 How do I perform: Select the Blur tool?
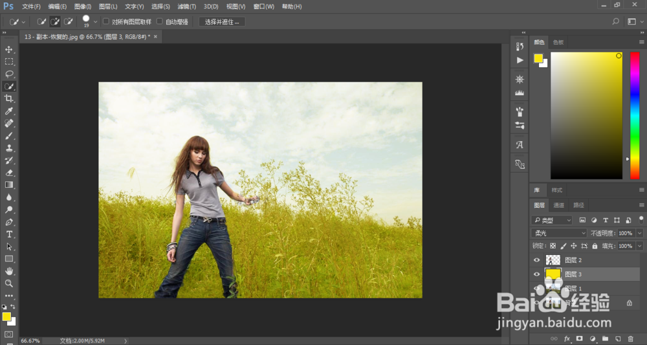(x=8, y=197)
